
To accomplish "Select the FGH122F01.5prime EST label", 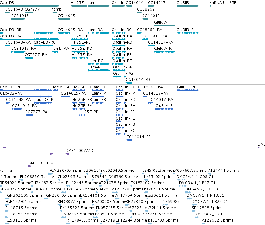I will (23, 202).
